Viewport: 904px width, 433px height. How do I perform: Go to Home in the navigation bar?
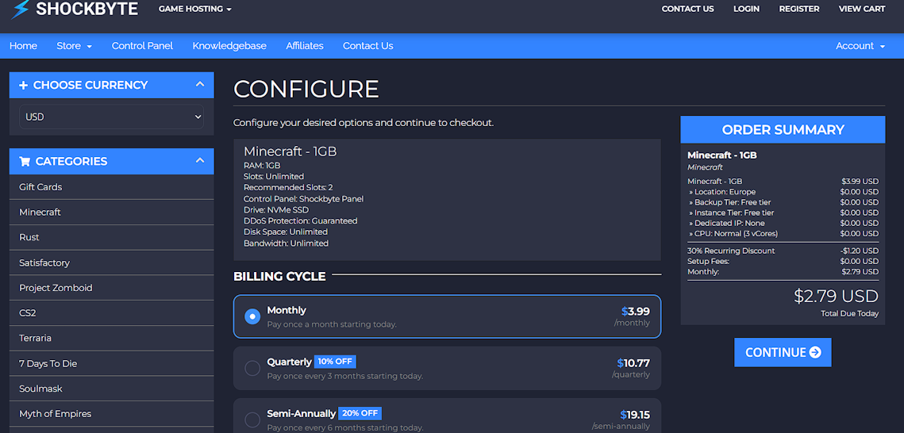(x=23, y=46)
